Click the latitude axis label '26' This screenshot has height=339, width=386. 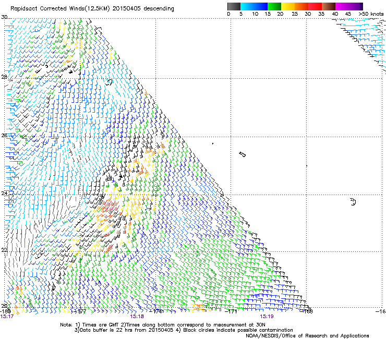[x=4, y=136]
